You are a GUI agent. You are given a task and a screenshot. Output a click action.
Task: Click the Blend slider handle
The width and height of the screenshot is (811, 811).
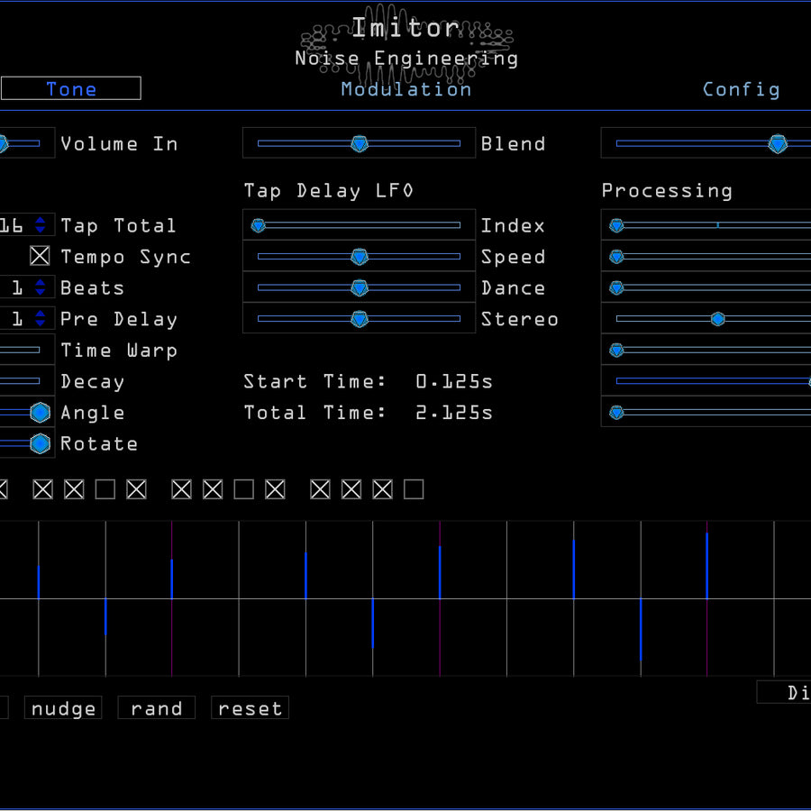click(x=360, y=143)
